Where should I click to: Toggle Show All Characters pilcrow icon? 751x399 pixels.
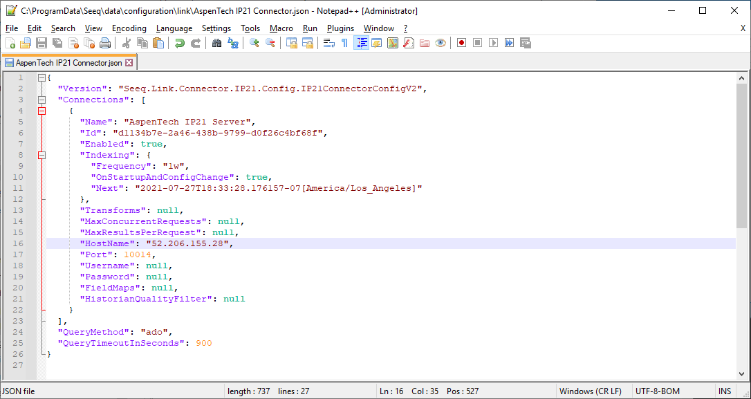pos(345,43)
